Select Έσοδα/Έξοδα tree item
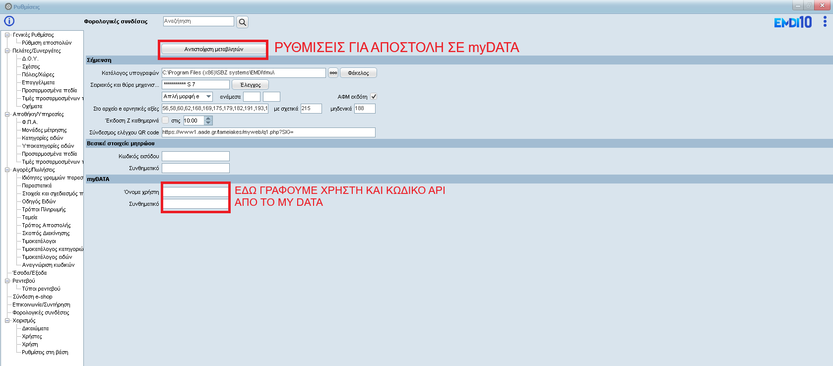 coord(30,273)
